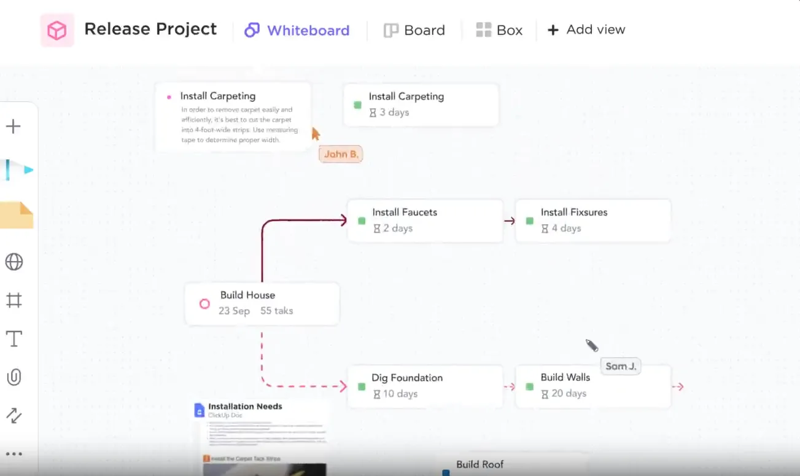The width and height of the screenshot is (800, 476).
Task: Switch to the Board view tab
Action: (414, 30)
